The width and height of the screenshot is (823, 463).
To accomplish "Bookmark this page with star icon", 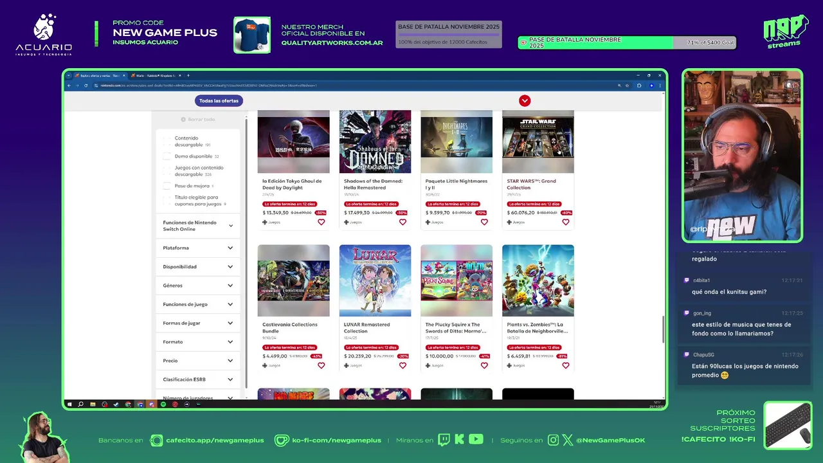I will [x=628, y=85].
